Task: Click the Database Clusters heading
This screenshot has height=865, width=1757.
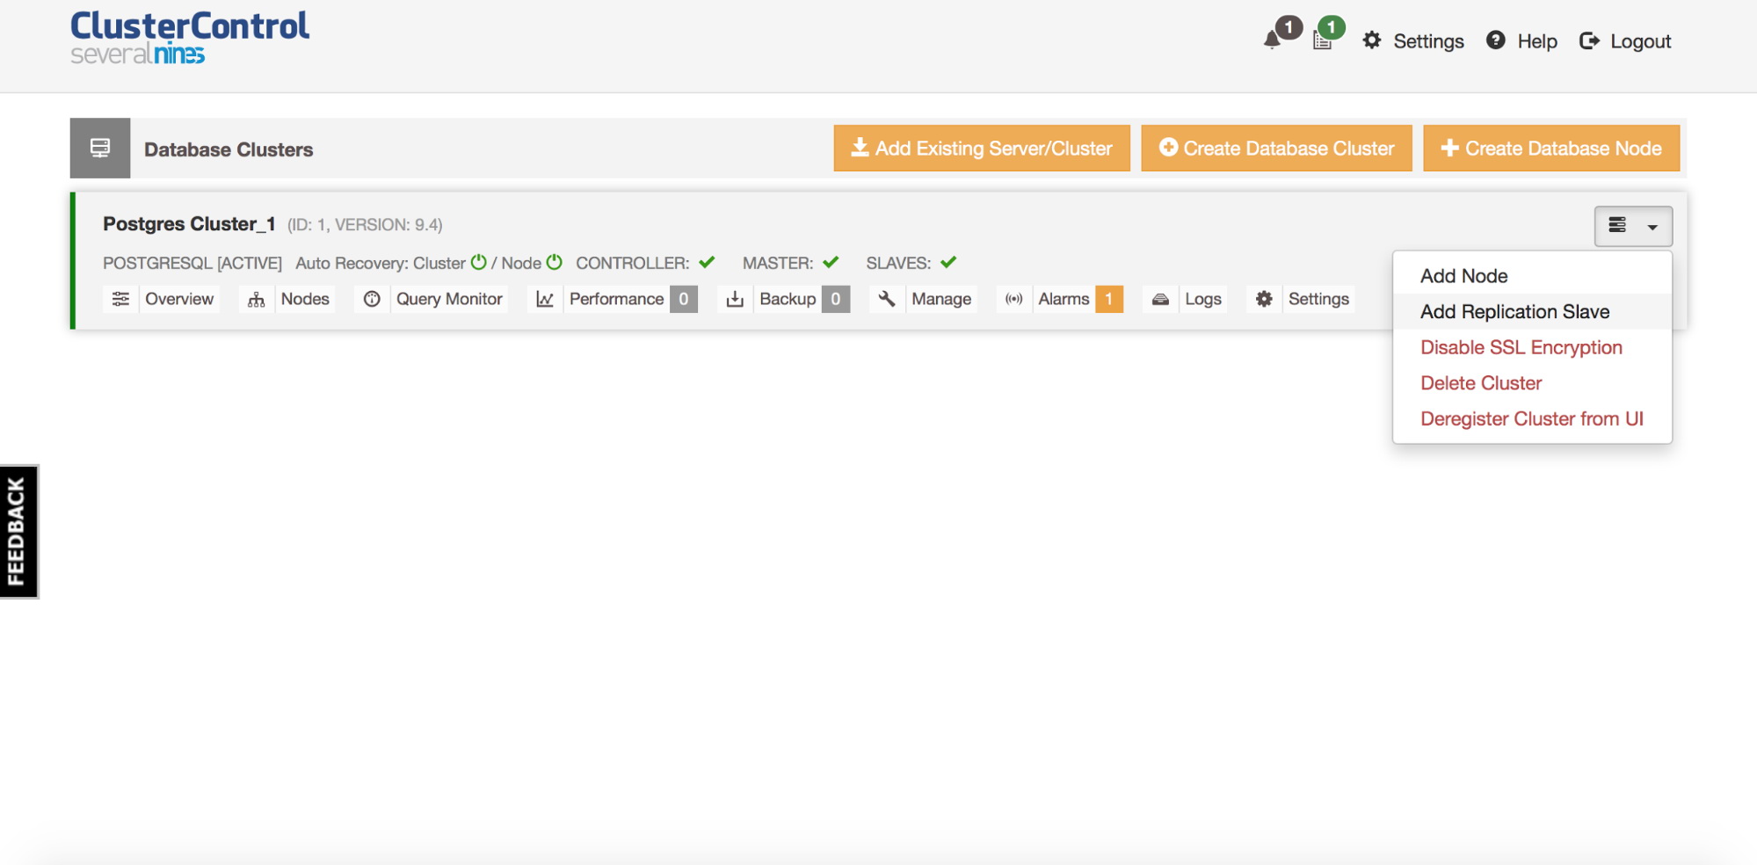Action: (229, 149)
